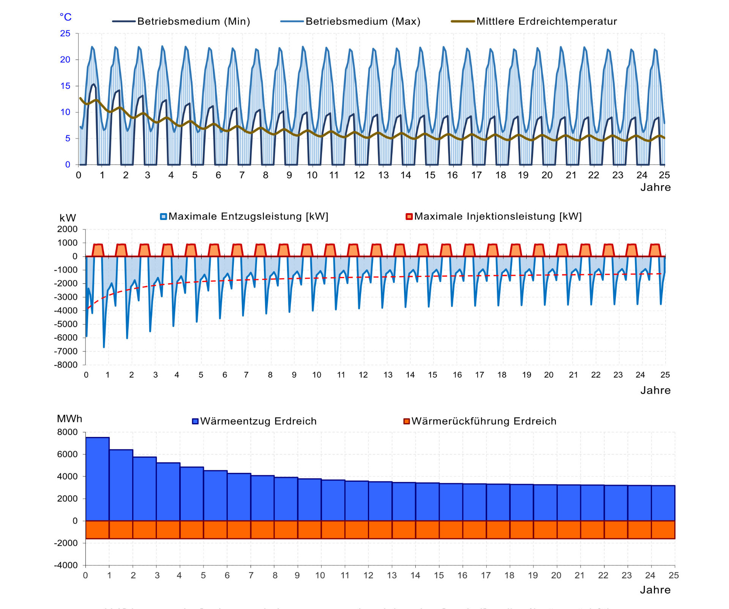Click the Betriebsmedium (Max) legend line marker
The image size is (729, 609).
pos(292,21)
